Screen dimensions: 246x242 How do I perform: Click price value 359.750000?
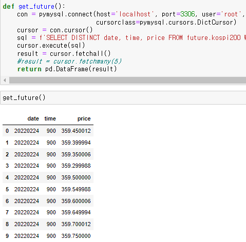point(76,236)
